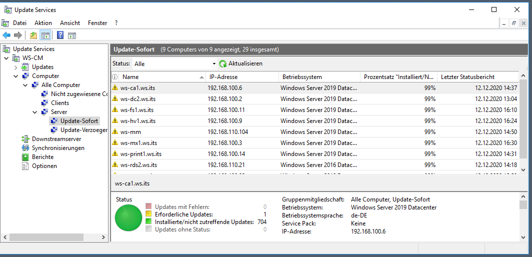The image size is (532, 257).
Task: Open the Aktion menu
Action: pos(43,23)
